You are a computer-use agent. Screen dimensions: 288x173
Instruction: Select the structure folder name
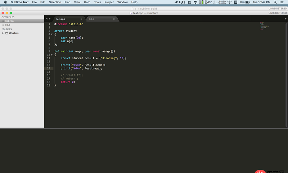14,33
